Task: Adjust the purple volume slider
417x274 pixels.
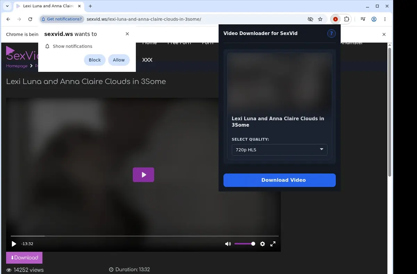Action: 245,244
